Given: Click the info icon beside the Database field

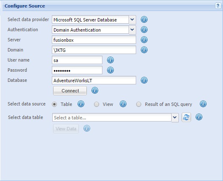Looking at the screenshot, I should click(x=144, y=80).
